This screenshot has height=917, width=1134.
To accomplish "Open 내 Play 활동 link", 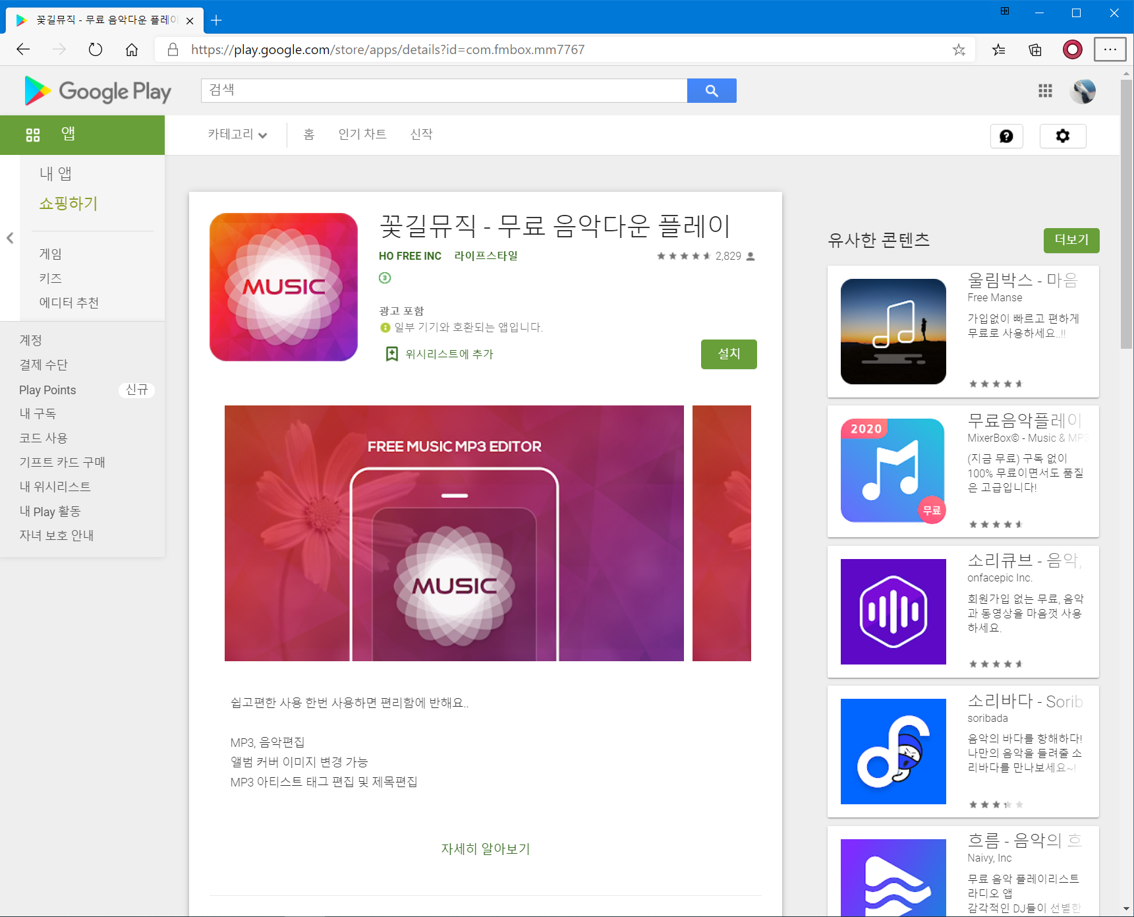I will tap(50, 511).
